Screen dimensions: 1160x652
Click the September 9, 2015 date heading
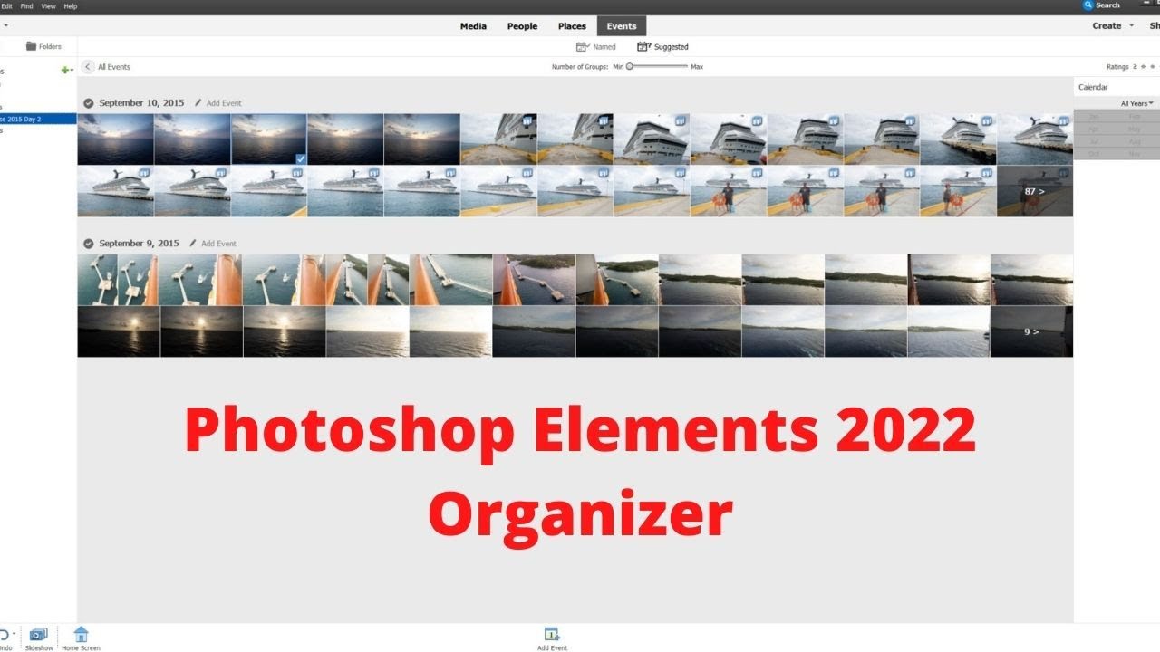(139, 244)
